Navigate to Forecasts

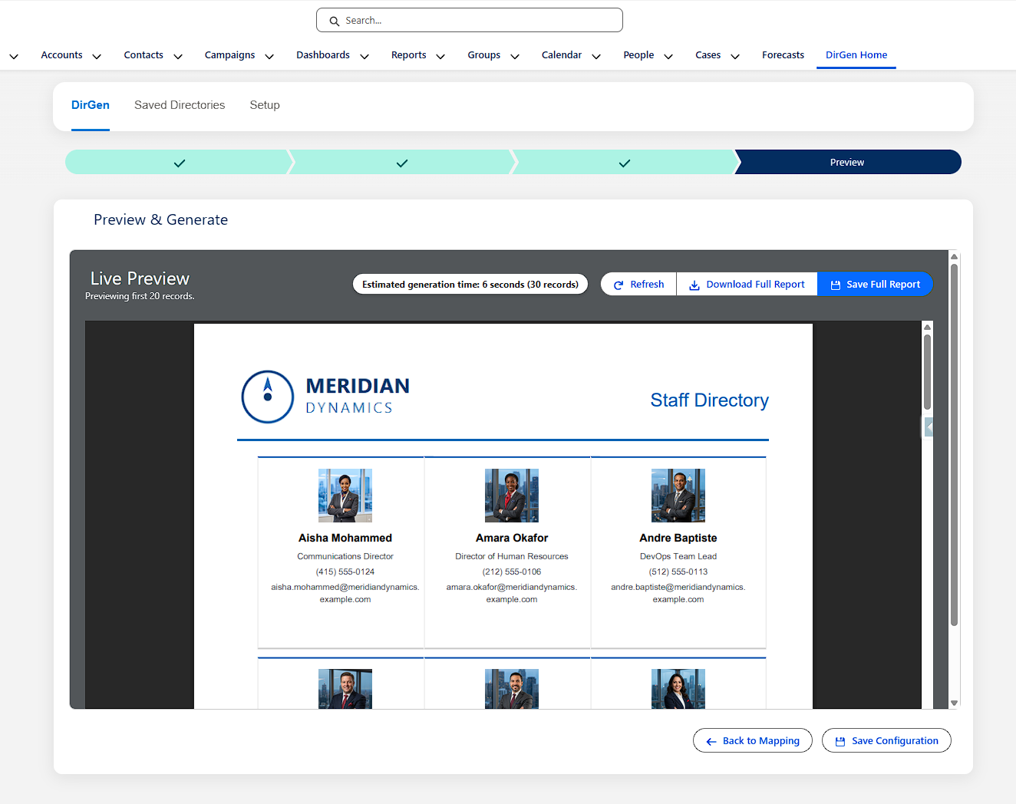[783, 54]
